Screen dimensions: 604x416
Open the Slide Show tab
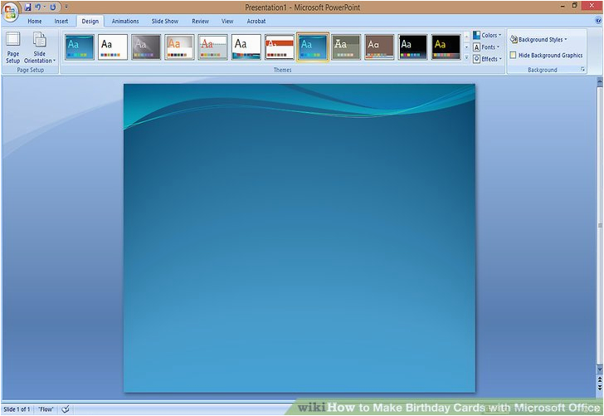point(165,22)
